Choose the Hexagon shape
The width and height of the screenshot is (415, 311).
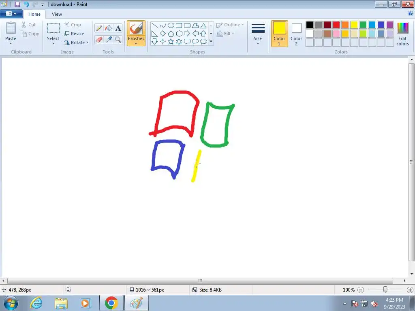[179, 34]
